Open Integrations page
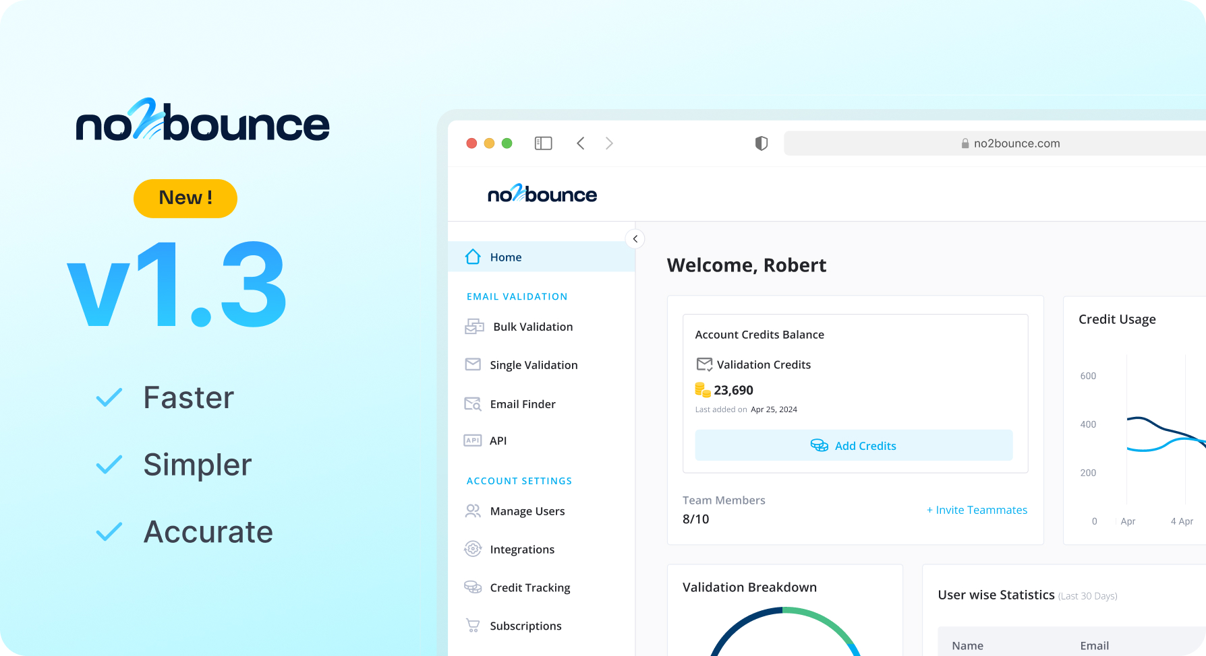The image size is (1206, 656). [522, 550]
